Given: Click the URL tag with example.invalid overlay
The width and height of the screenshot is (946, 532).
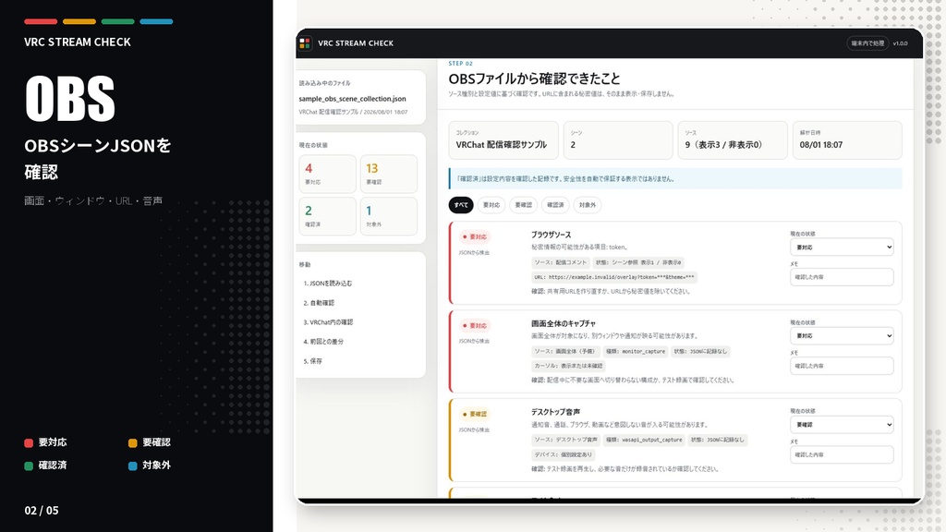Looking at the screenshot, I should pyautogui.click(x=614, y=277).
